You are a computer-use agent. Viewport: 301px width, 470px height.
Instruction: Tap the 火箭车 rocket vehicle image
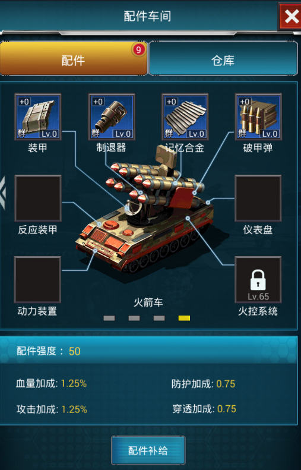click(145, 216)
